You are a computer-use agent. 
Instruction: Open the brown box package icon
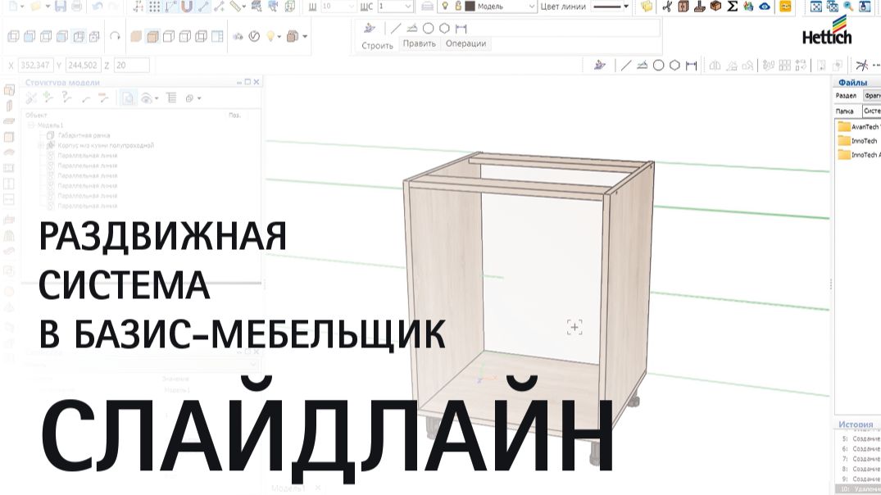coord(715,7)
